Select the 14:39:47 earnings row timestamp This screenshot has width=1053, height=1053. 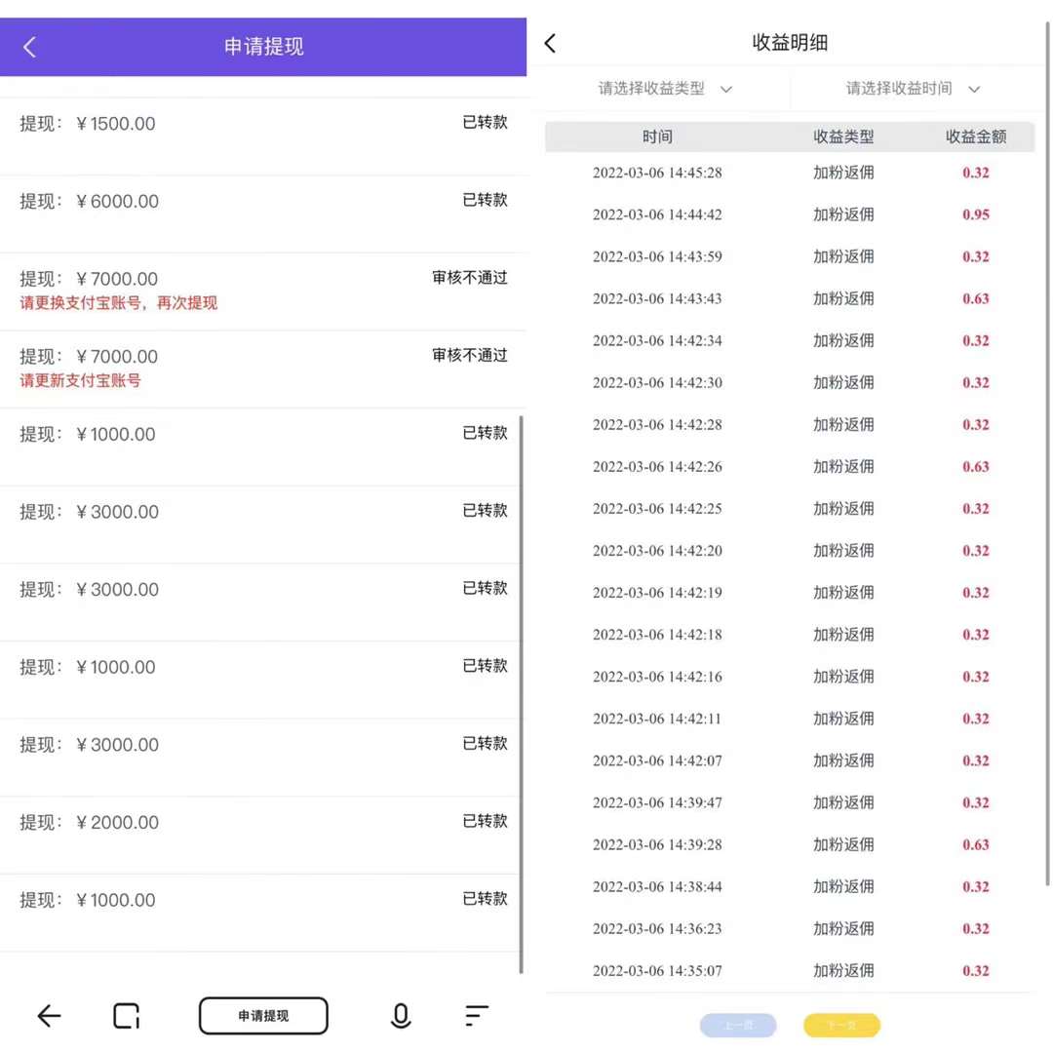coord(657,802)
